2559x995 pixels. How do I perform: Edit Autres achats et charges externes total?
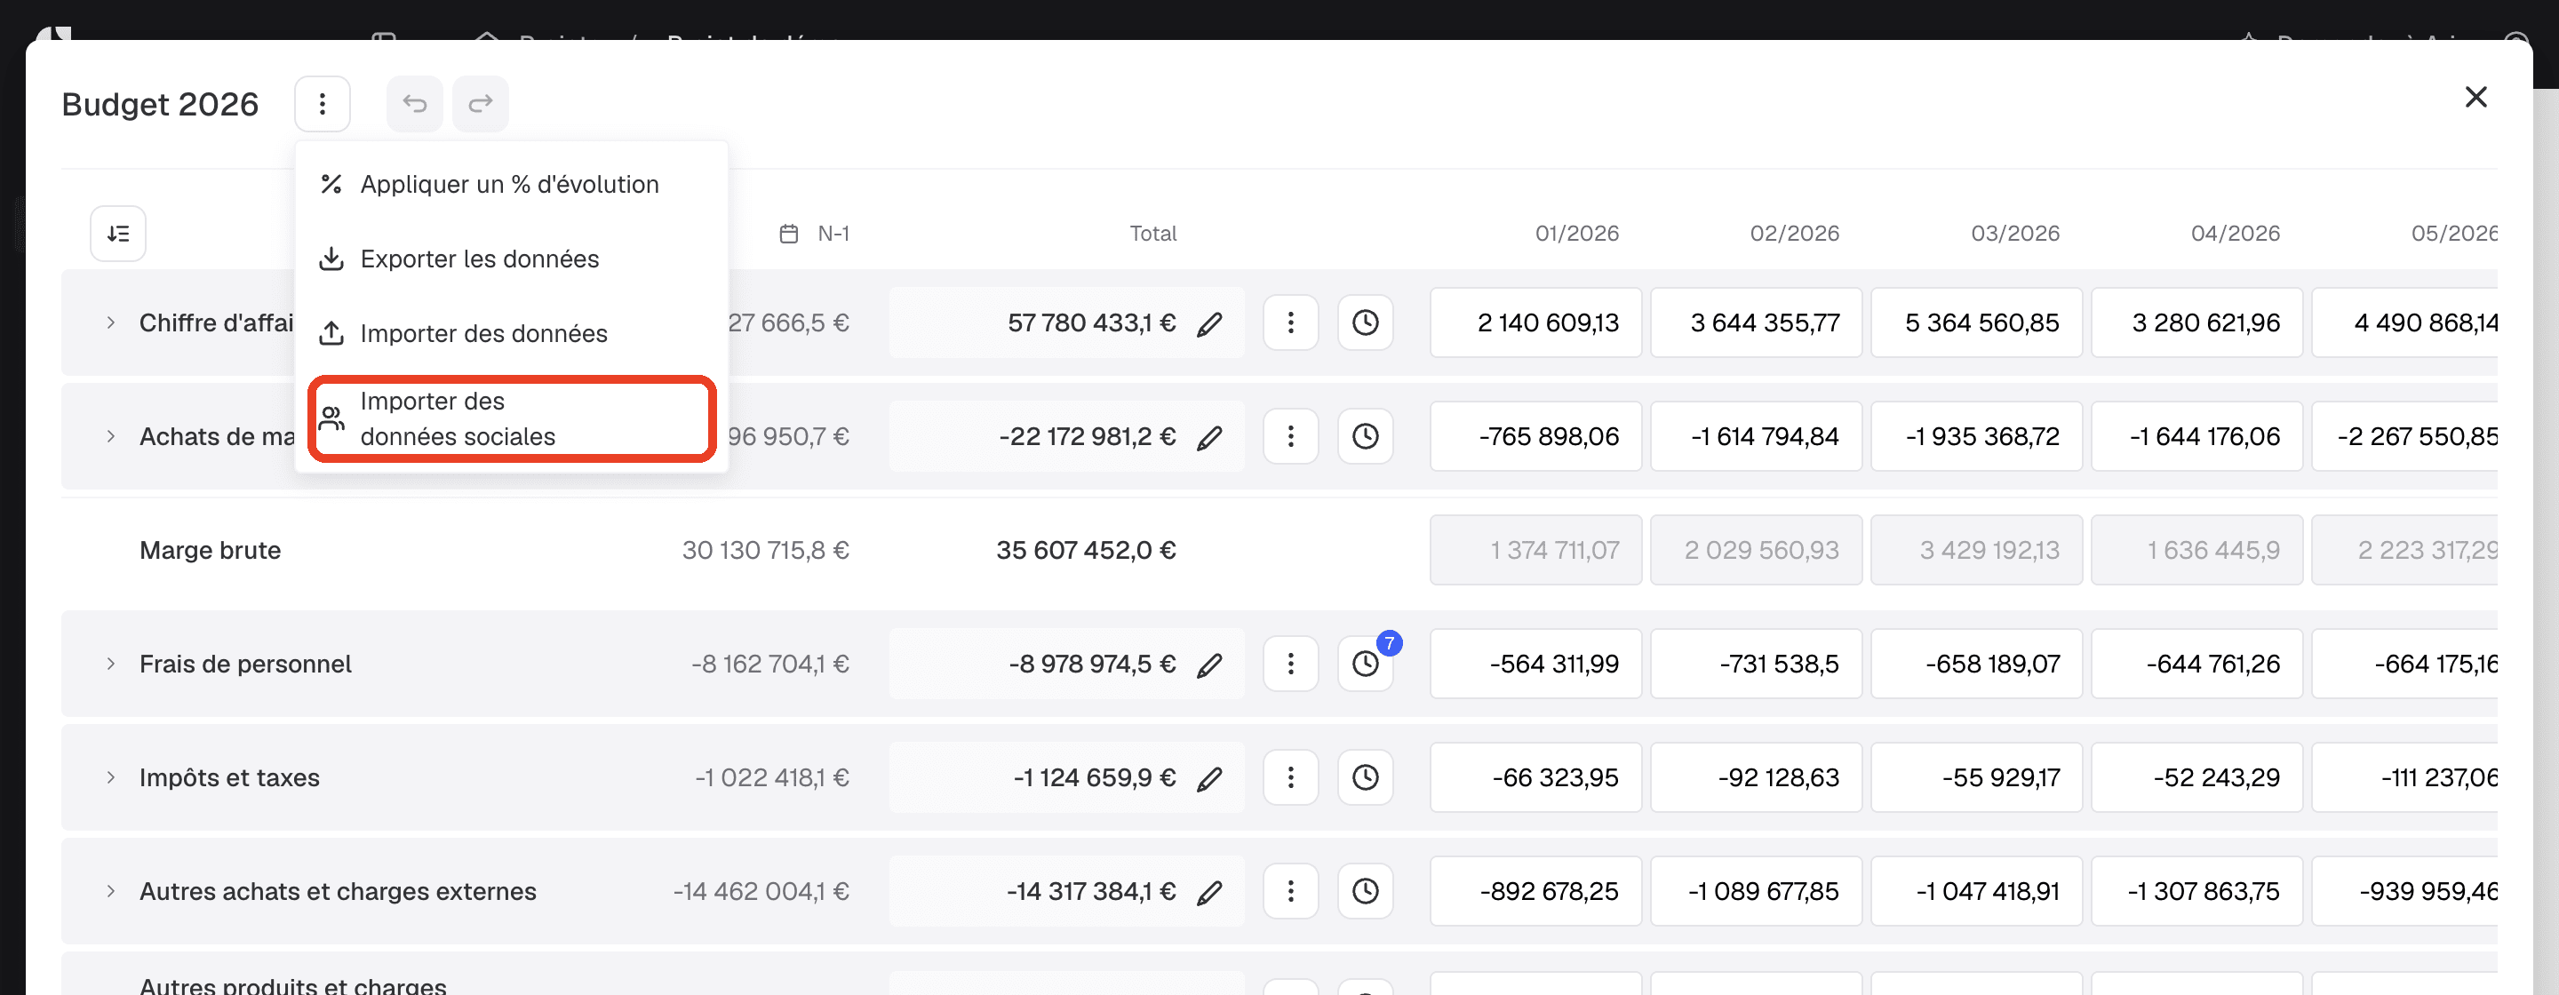[1209, 892]
